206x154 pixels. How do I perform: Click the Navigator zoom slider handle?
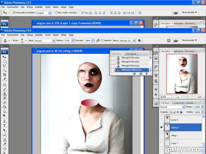(x=187, y=97)
